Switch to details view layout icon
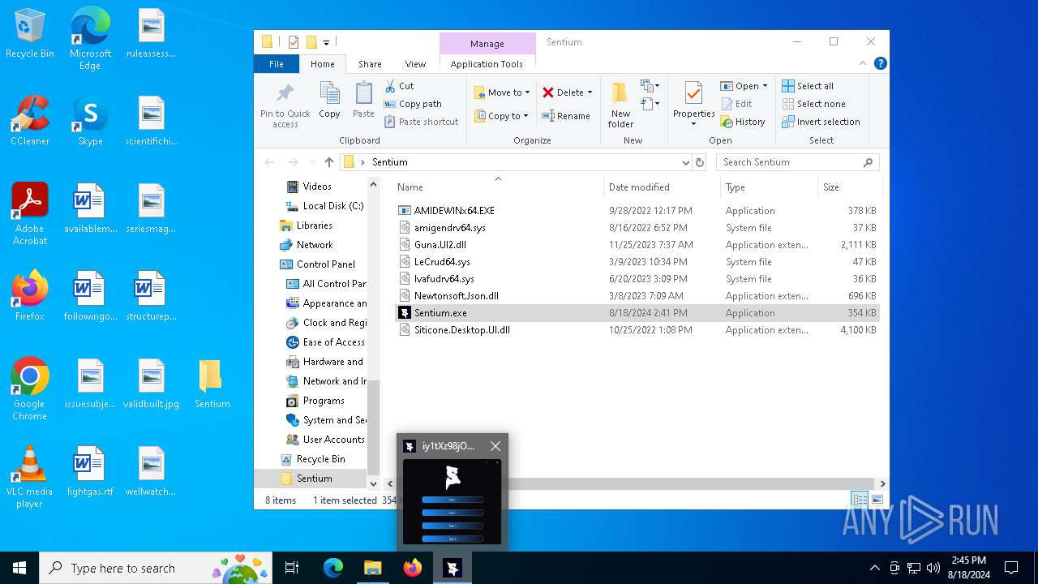Image resolution: width=1038 pixels, height=584 pixels. 860,500
